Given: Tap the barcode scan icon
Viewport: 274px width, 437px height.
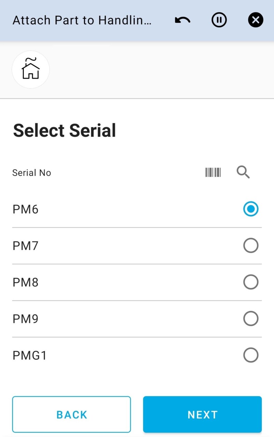Looking at the screenshot, I should pyautogui.click(x=213, y=172).
